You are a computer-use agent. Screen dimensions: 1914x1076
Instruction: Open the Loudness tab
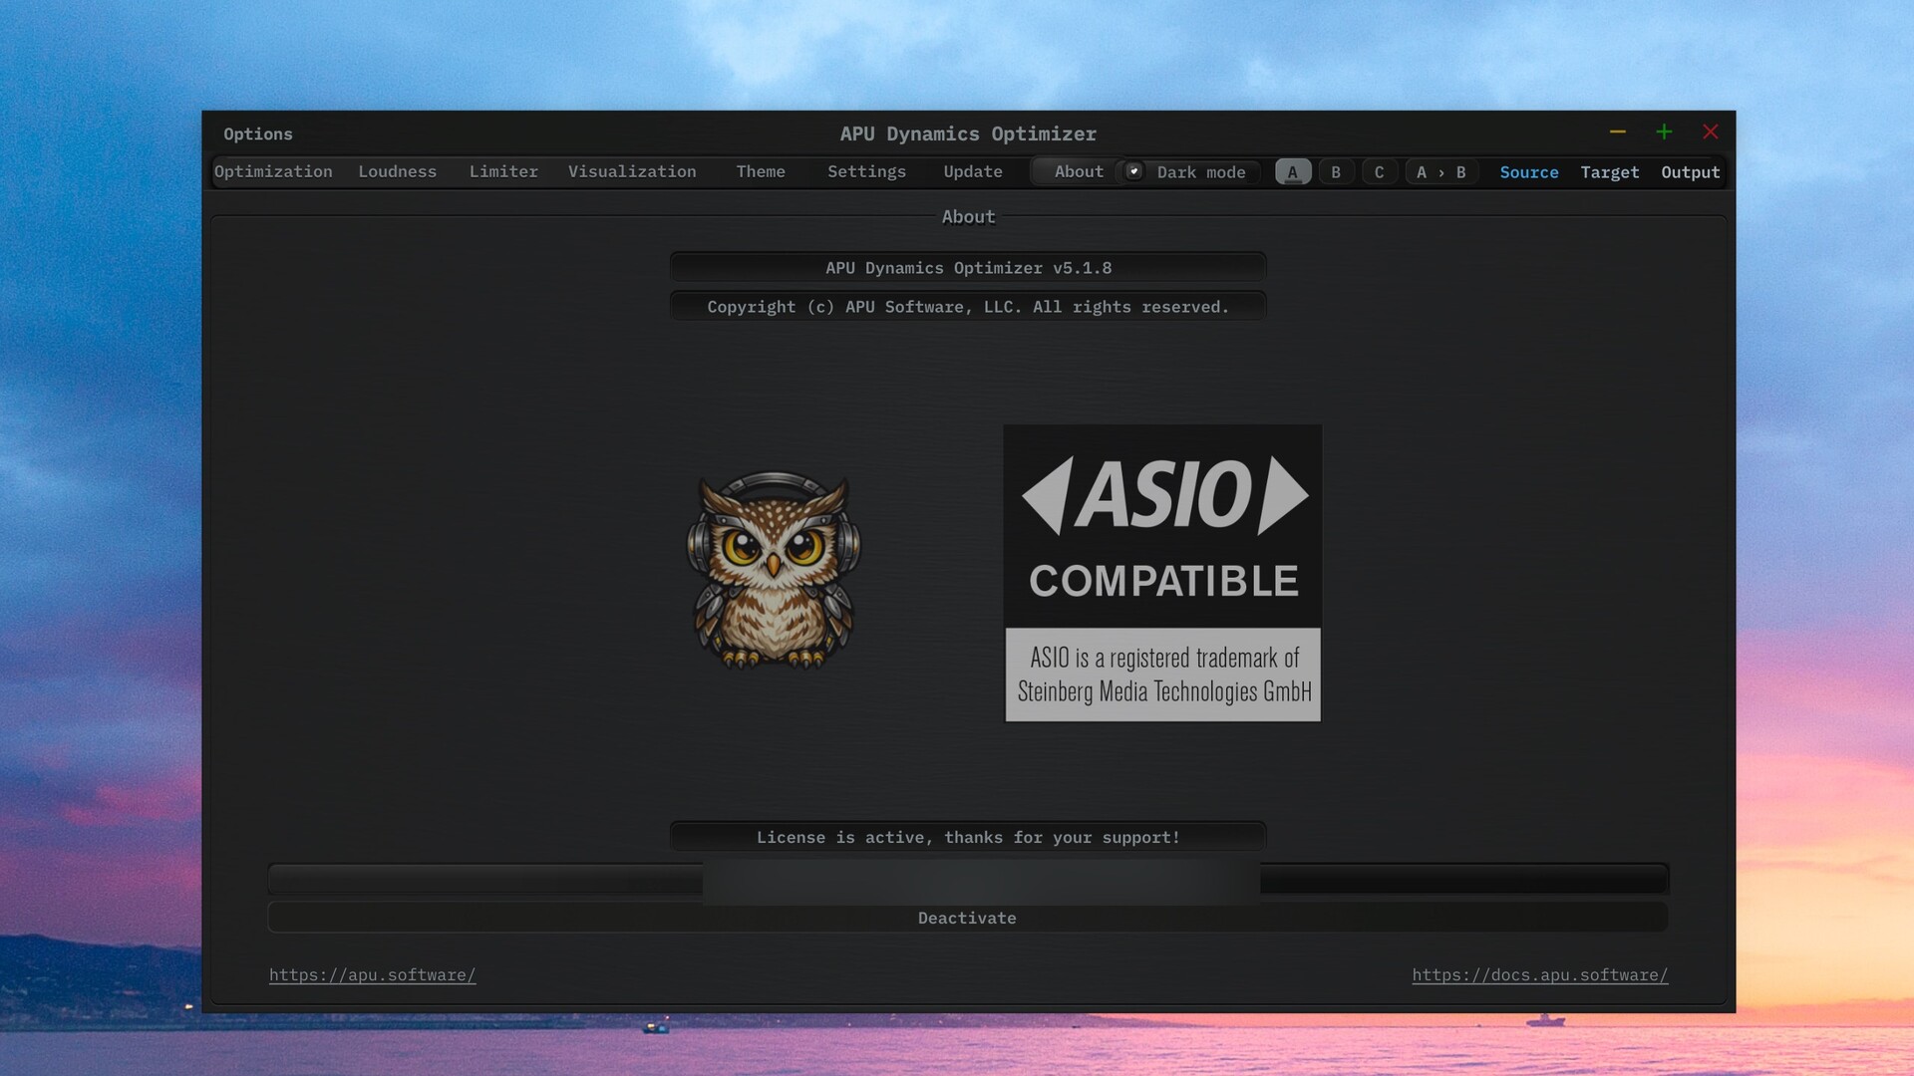coord(397,171)
